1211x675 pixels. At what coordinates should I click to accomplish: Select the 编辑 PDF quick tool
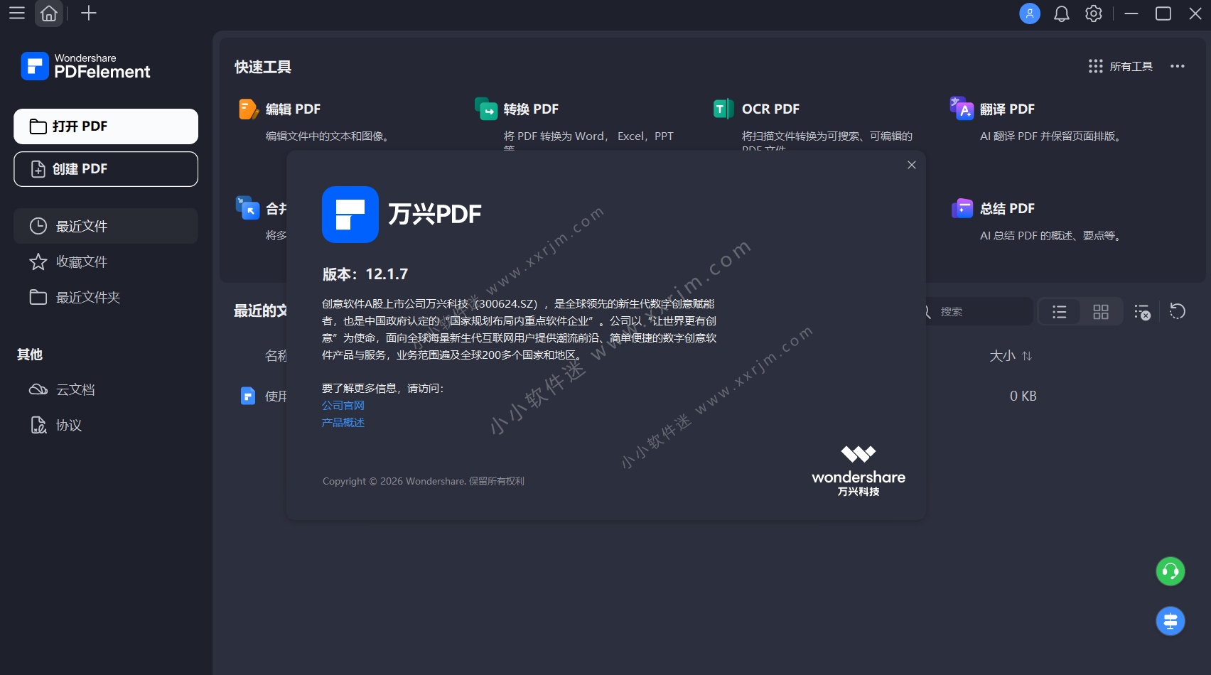[x=292, y=109]
